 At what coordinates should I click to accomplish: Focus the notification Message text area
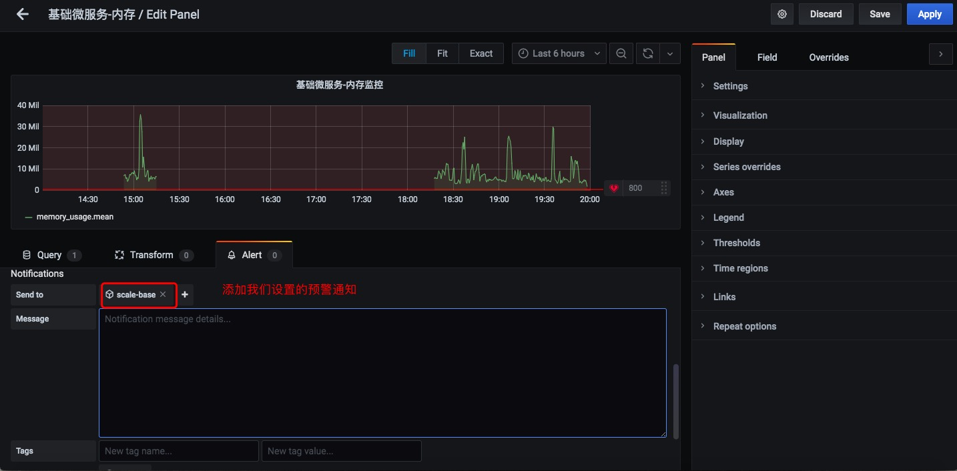pos(382,373)
